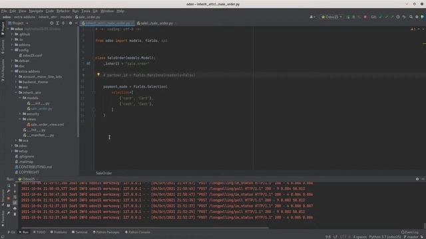Screen dimensions: 426x239
Task: Open the Terminal tool window button
Action: pos(80,232)
